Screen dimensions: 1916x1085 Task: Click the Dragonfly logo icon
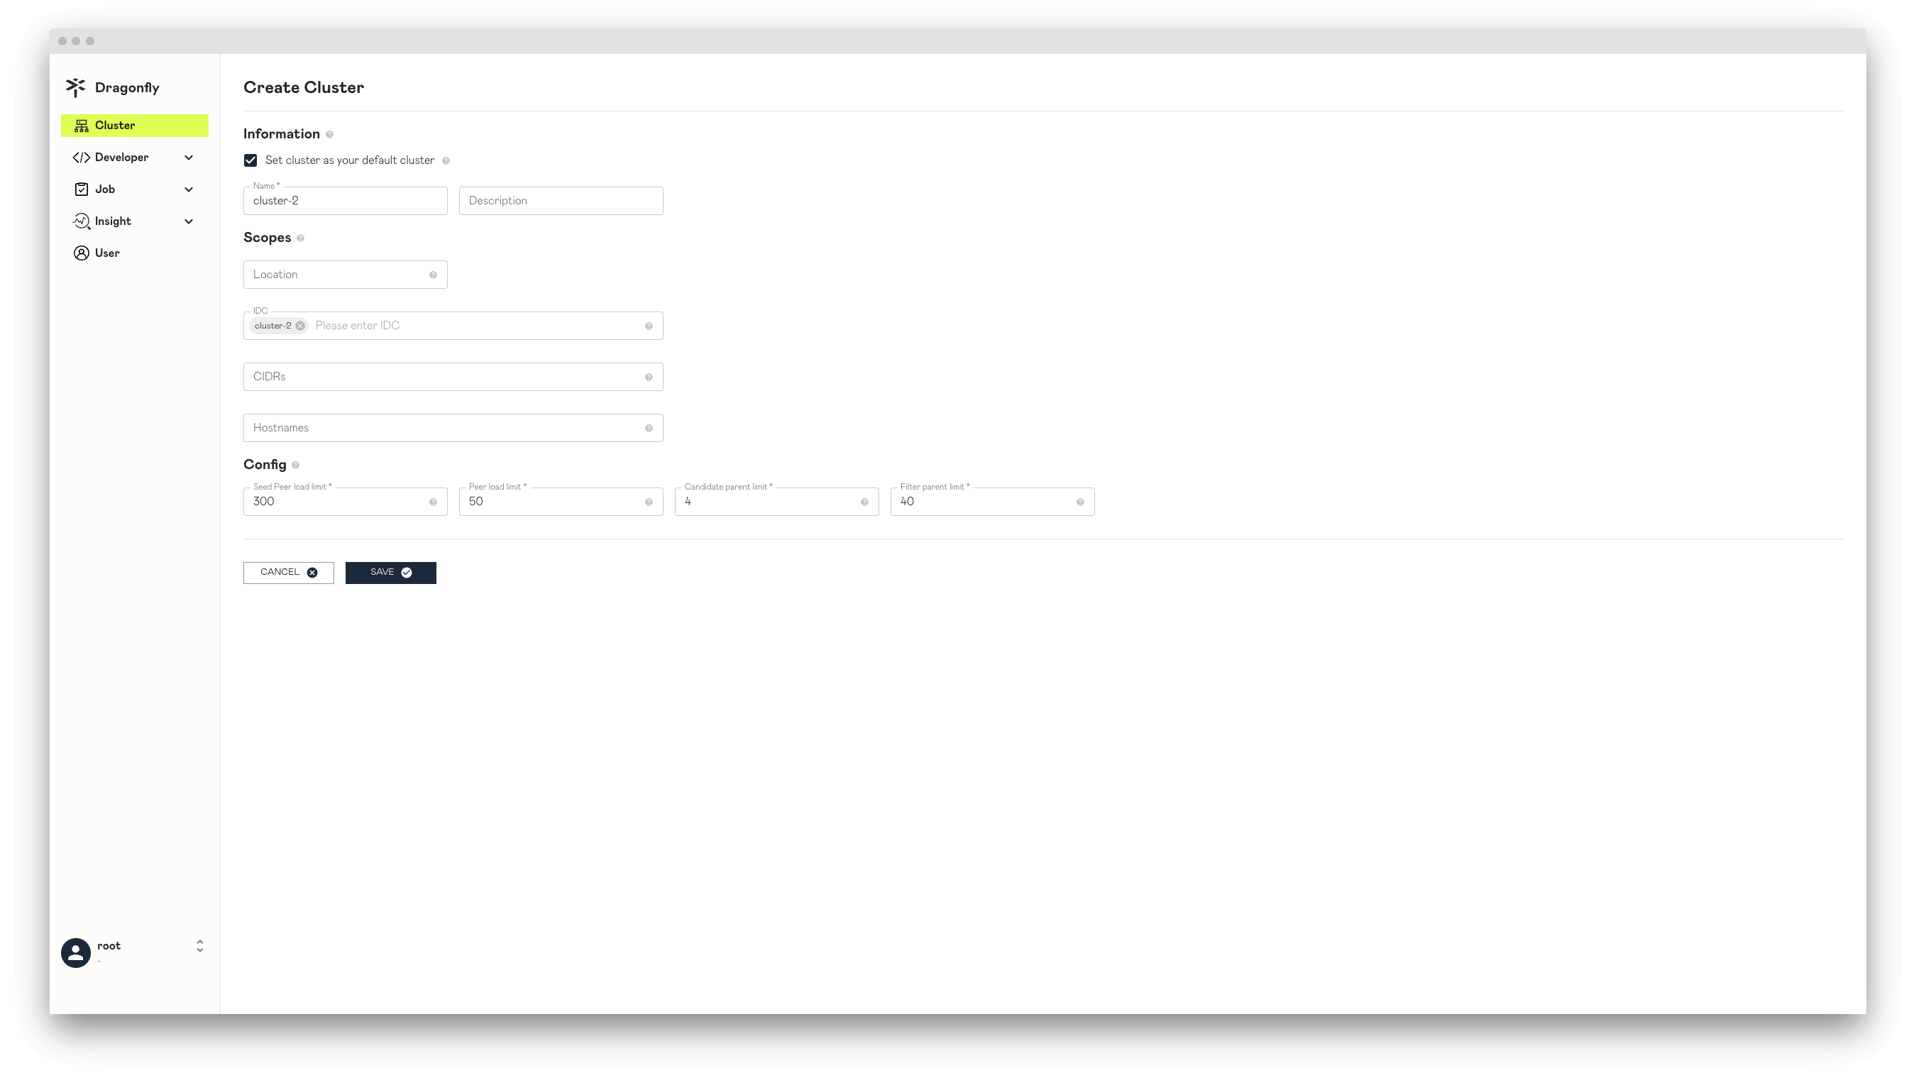point(75,87)
